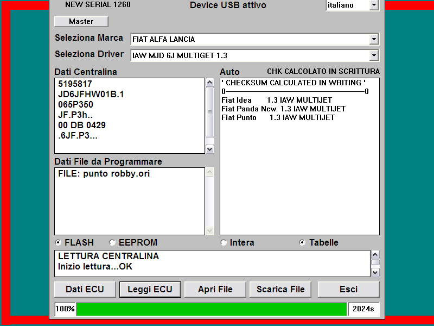Choose the Tabelle radio option
The image size is (434, 326).
click(303, 243)
